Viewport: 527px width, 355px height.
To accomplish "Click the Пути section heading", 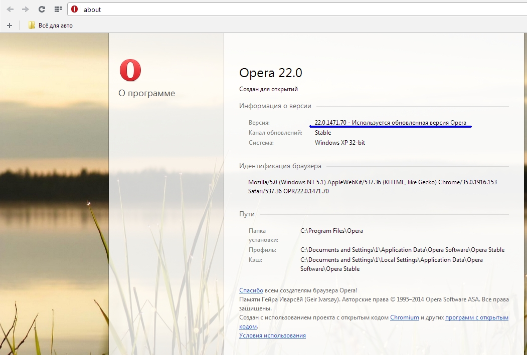I will (x=247, y=214).
